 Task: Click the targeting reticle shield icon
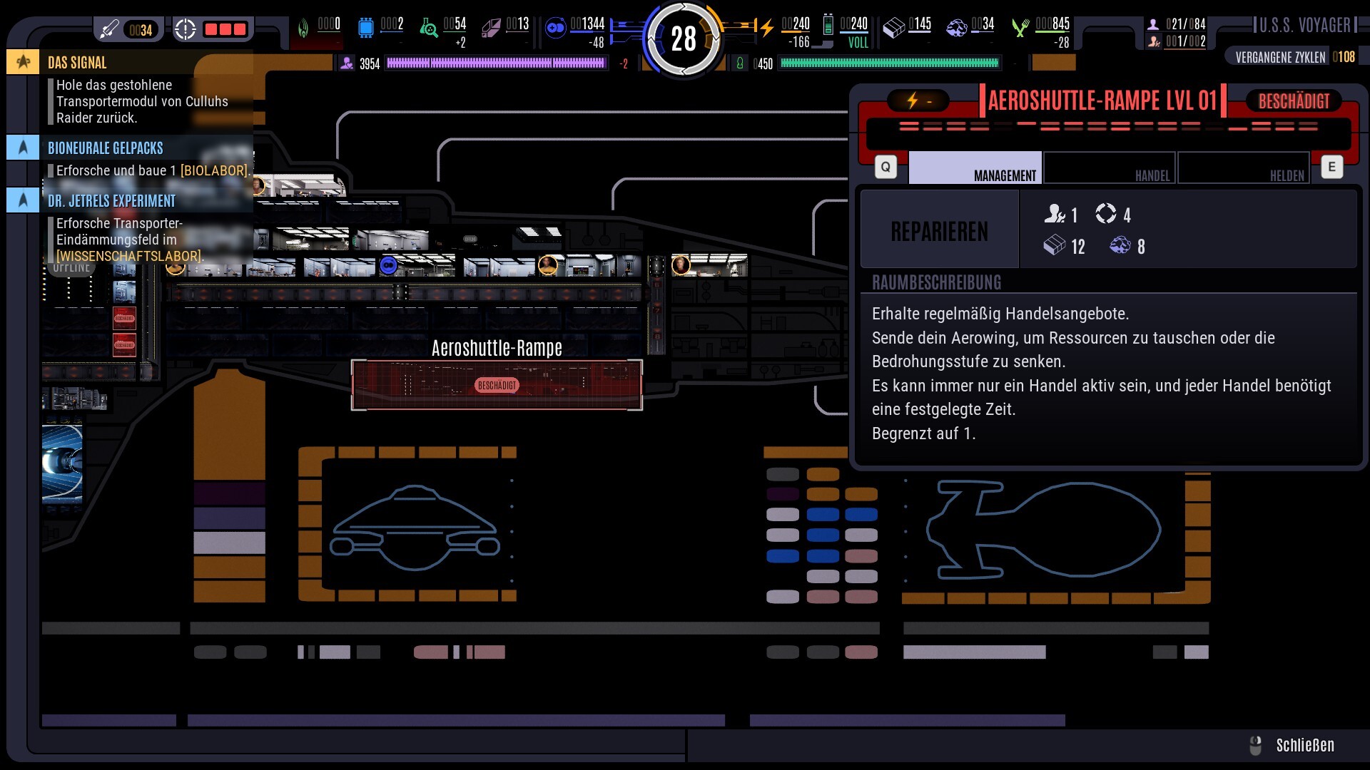pos(185,29)
